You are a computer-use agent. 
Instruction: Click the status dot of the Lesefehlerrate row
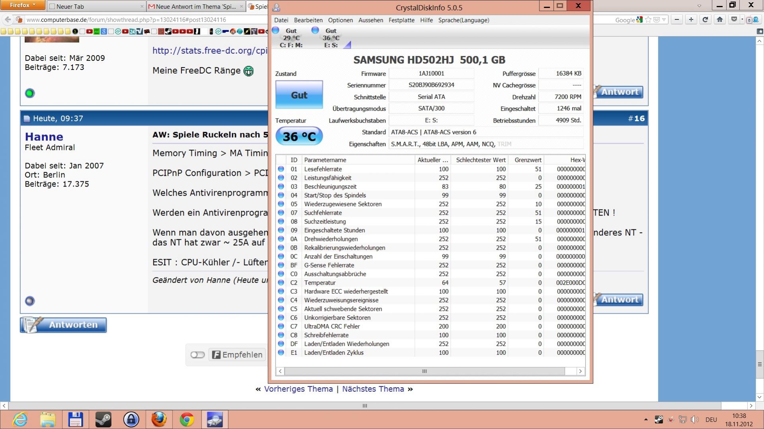[x=281, y=169]
